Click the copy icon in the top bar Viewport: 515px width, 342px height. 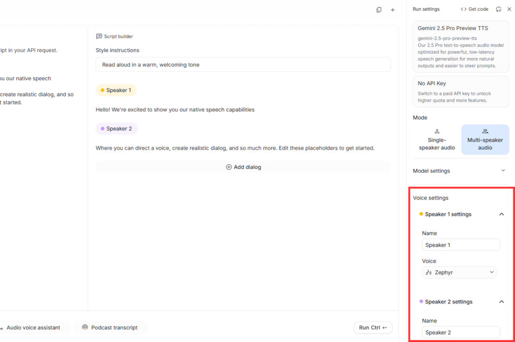[x=379, y=10]
